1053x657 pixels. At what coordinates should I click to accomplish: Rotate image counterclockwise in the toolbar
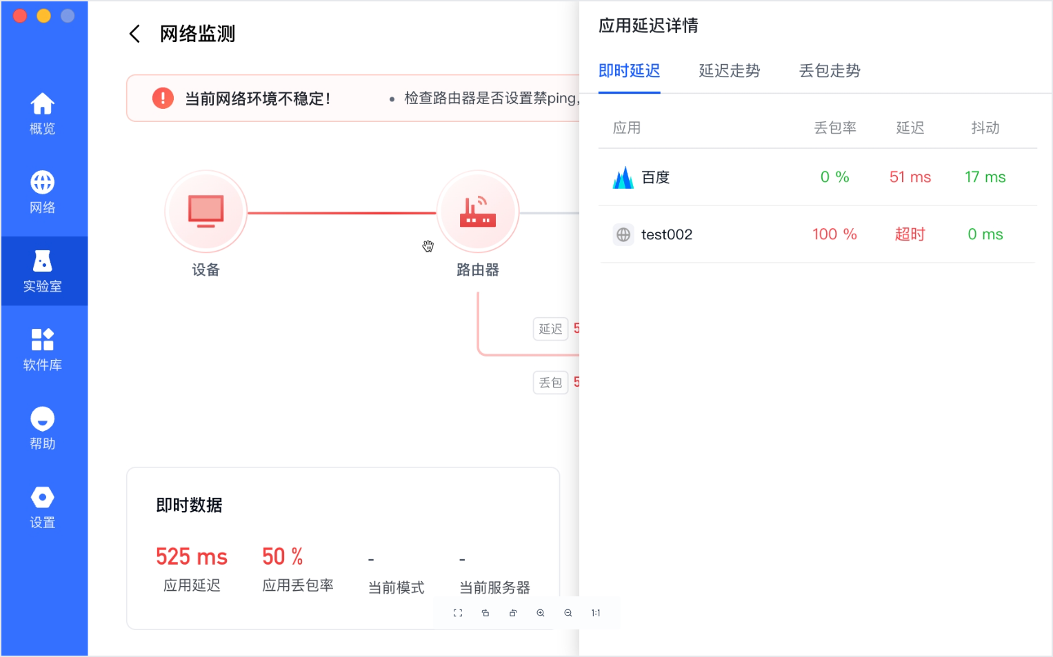point(513,613)
